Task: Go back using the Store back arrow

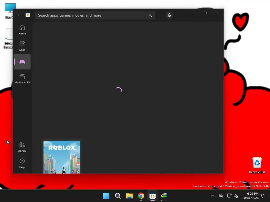Action: tap(19, 15)
